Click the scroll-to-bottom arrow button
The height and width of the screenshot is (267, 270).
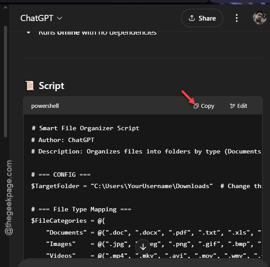(143, 247)
